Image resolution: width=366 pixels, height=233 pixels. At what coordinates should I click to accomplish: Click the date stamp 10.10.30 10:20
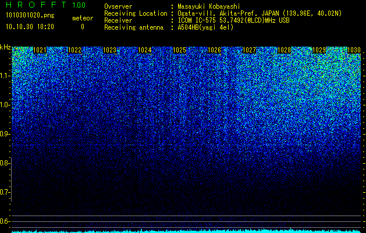[30, 27]
